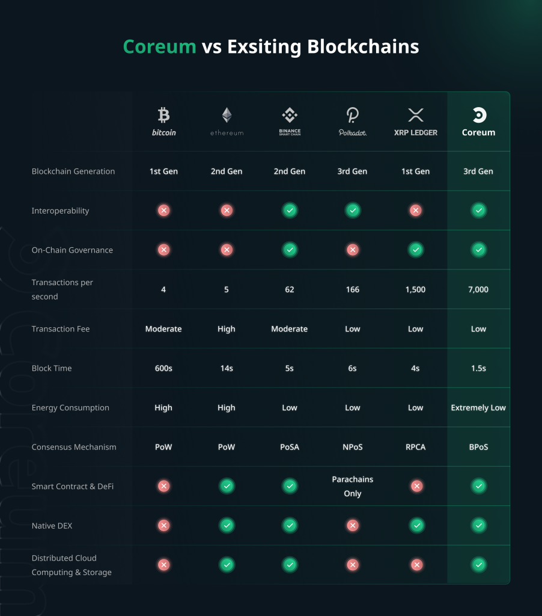Image resolution: width=542 pixels, height=616 pixels.
Task: Click Binance's green check for On-Chain Governance
Action: click(290, 250)
